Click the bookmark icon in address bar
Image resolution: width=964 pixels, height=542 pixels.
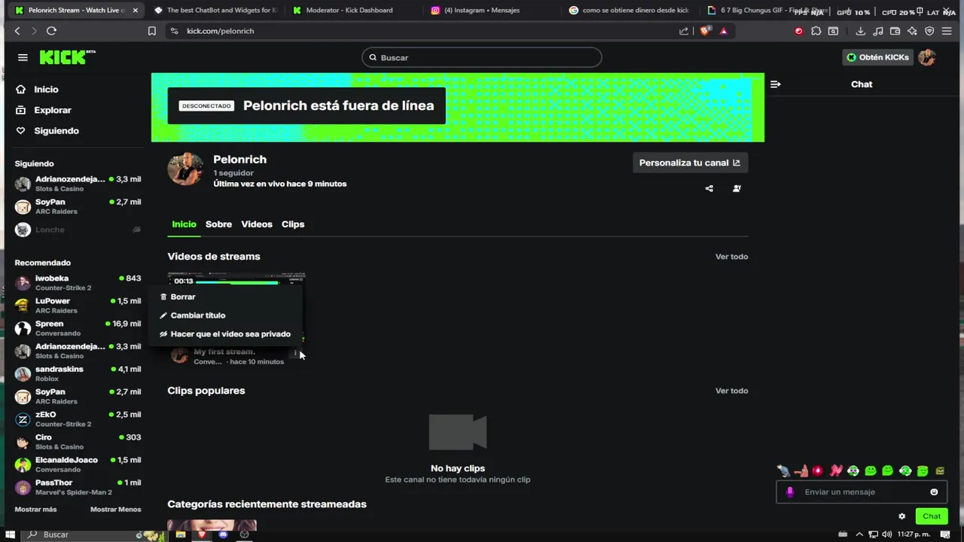tap(151, 31)
